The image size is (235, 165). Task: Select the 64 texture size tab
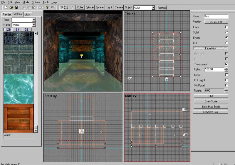[17, 29]
